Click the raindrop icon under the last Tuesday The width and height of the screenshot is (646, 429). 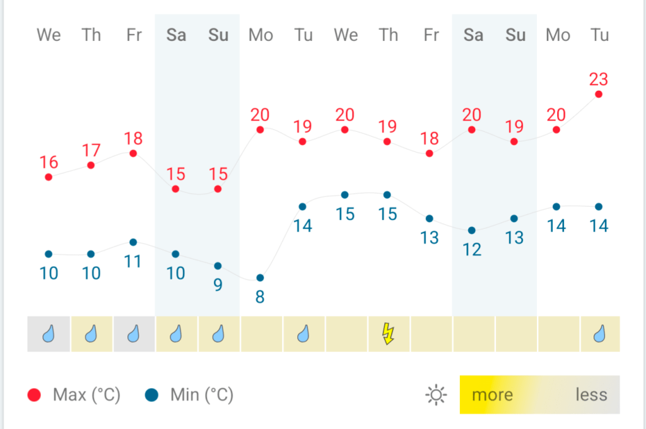click(599, 334)
